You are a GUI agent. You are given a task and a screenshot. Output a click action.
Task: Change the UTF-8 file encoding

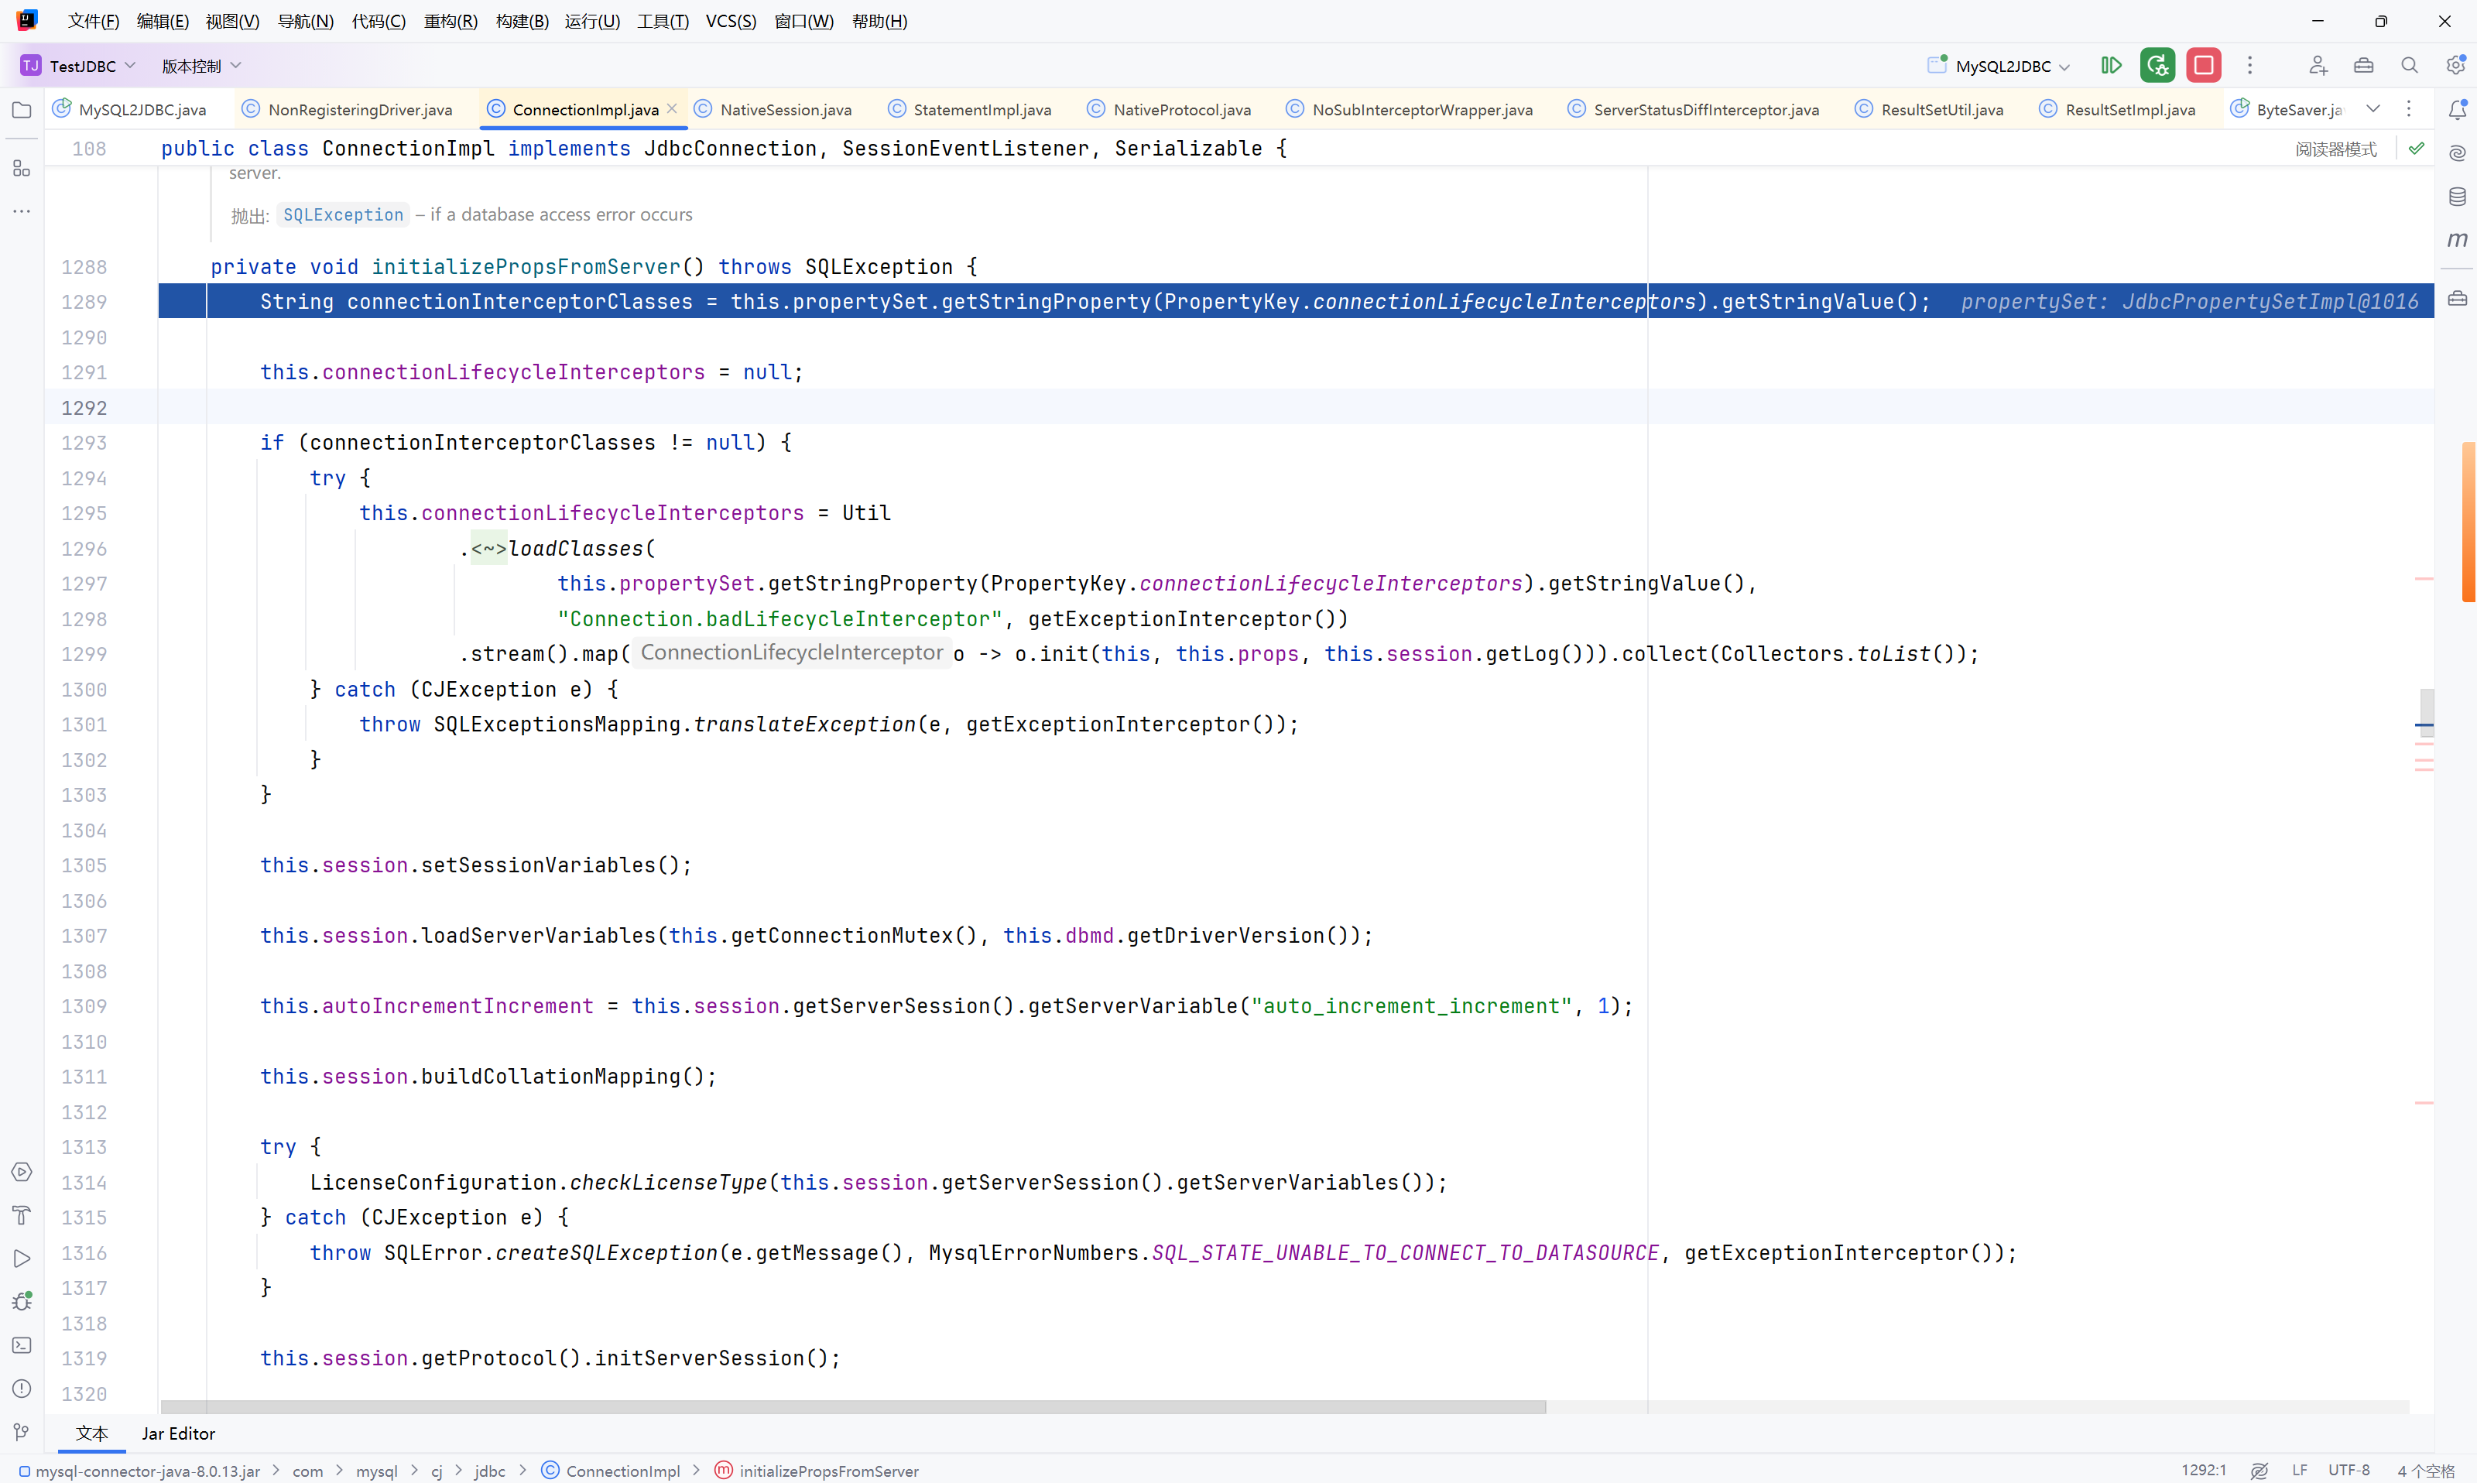pyautogui.click(x=2348, y=1470)
